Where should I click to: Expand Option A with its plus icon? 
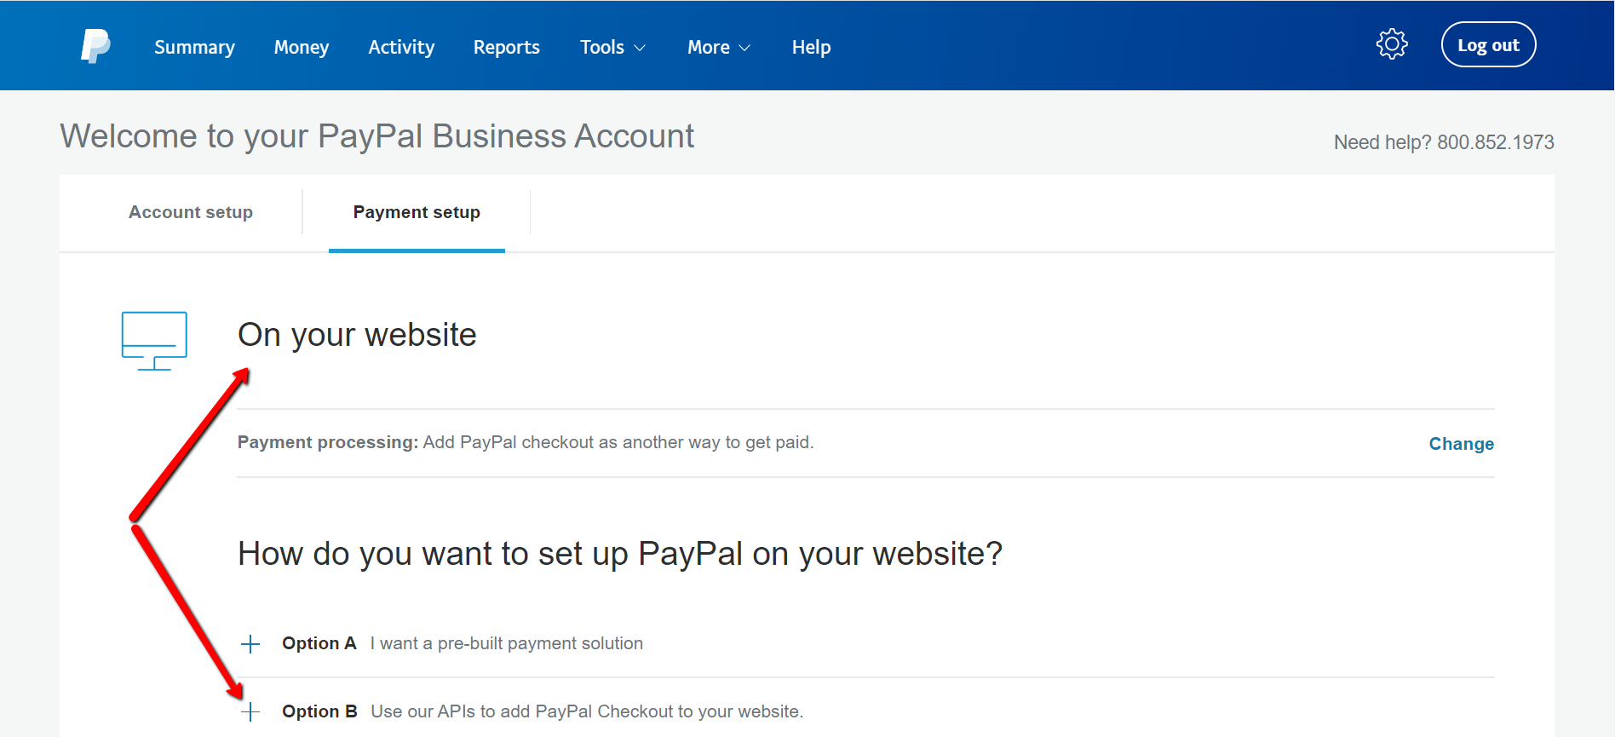tap(250, 644)
